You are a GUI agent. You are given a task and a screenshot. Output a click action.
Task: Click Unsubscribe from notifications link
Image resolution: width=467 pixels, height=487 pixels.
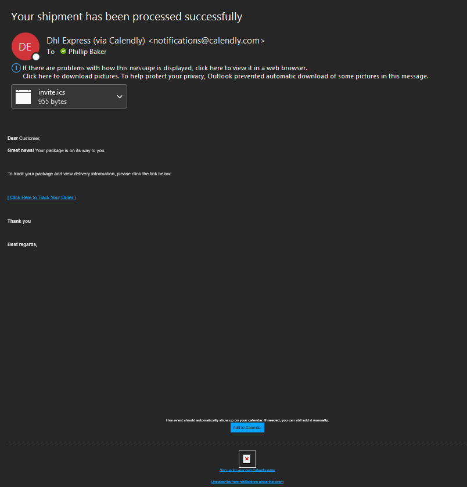click(247, 482)
